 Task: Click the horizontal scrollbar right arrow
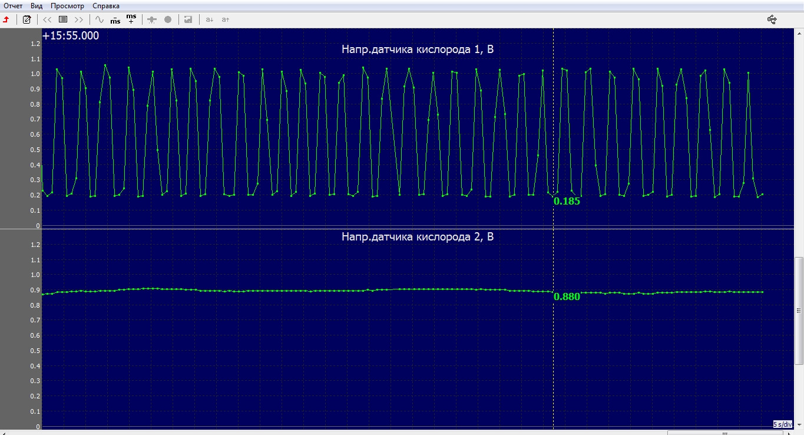point(790,432)
